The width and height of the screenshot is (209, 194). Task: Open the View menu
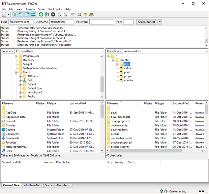coord(20,9)
